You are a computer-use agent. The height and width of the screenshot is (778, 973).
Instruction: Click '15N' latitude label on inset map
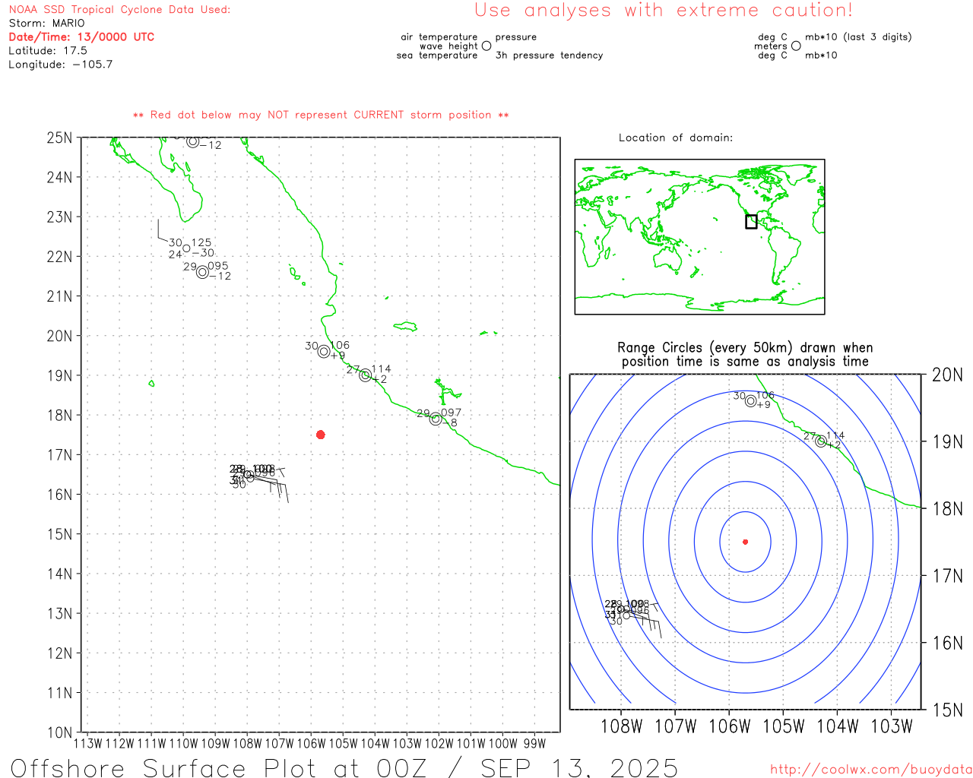tap(948, 710)
